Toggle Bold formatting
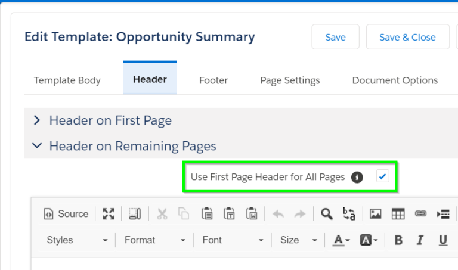The height and width of the screenshot is (270, 458). pos(398,240)
